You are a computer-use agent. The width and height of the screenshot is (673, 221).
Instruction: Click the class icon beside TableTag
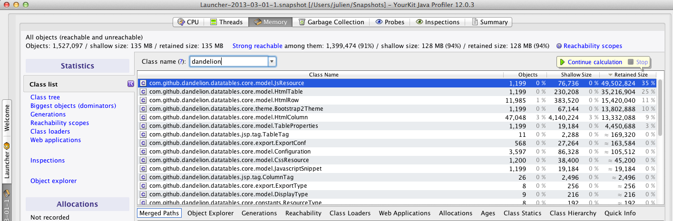[x=143, y=135]
